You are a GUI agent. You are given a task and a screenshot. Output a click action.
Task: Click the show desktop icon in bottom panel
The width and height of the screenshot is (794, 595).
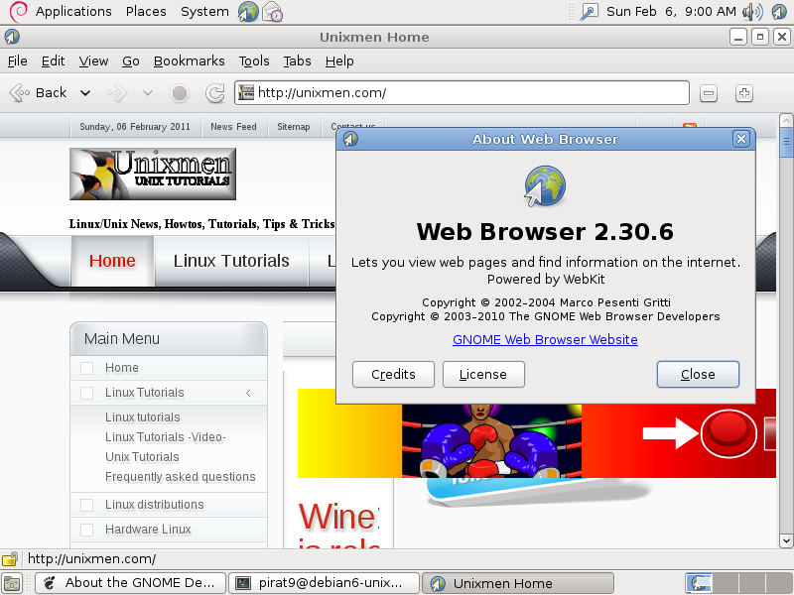[x=12, y=583]
